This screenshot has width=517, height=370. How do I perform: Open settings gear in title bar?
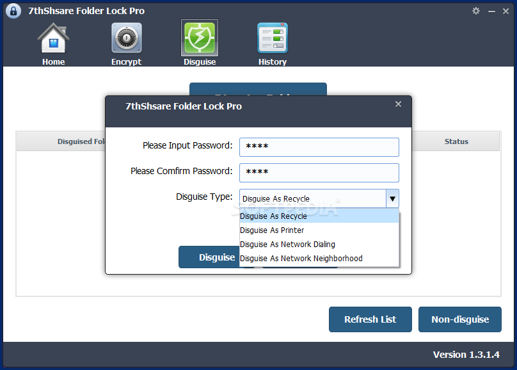(476, 11)
